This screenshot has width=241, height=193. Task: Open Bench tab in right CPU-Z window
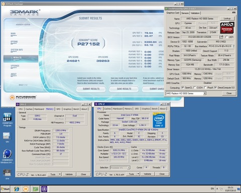click(x=155, y=109)
